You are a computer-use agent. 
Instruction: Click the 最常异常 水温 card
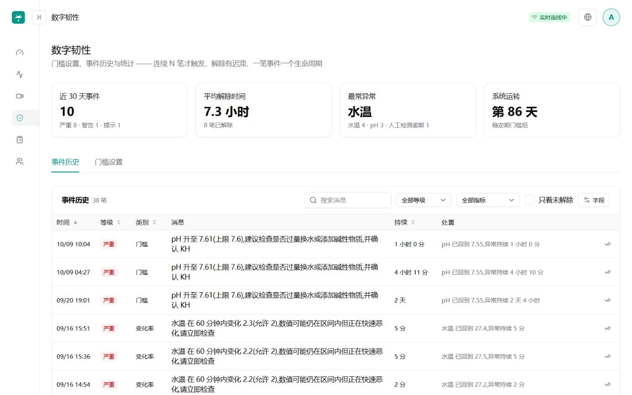click(408, 110)
